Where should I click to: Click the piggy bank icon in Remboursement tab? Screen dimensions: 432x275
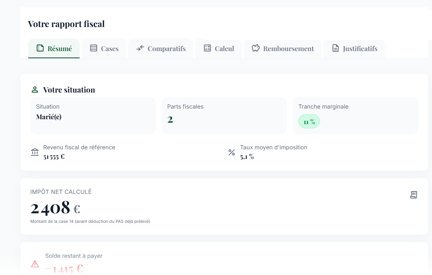coord(256,48)
